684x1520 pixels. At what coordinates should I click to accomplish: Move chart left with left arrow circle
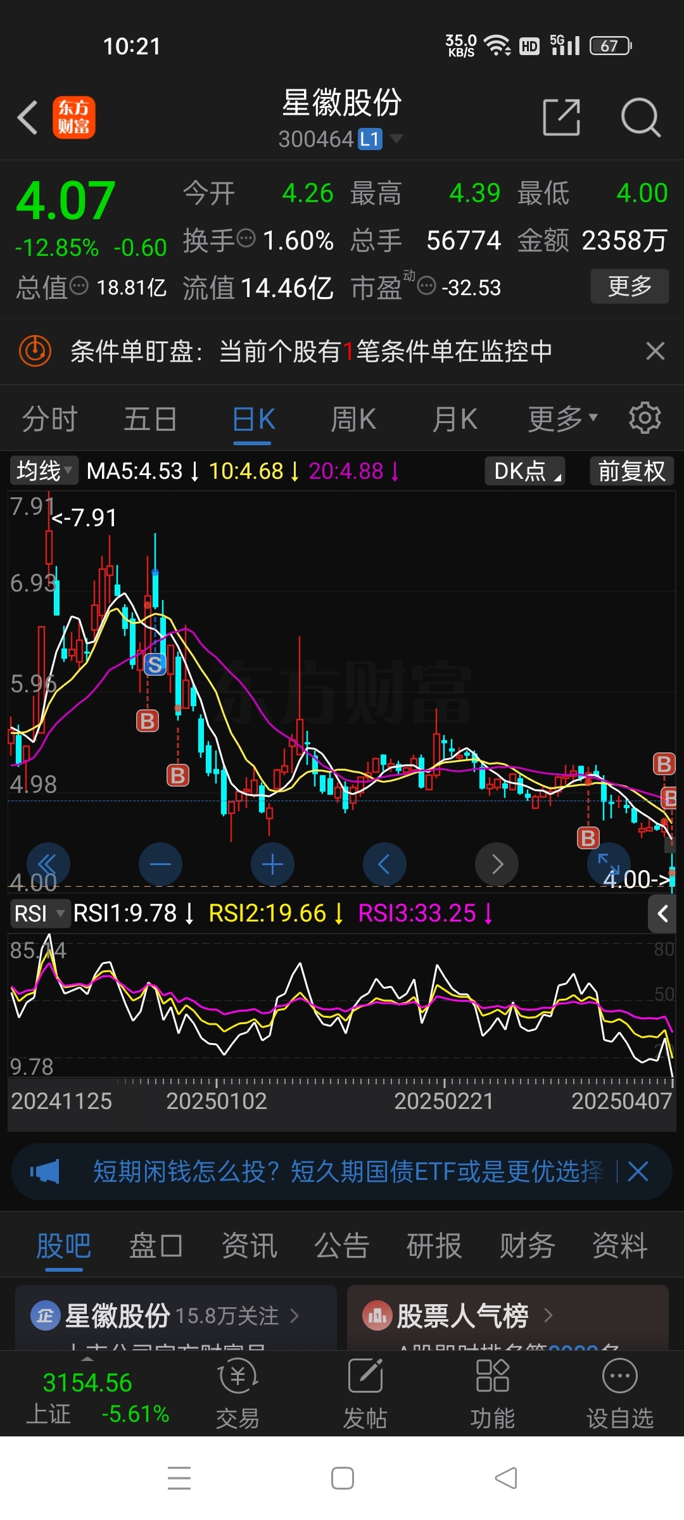(x=384, y=864)
